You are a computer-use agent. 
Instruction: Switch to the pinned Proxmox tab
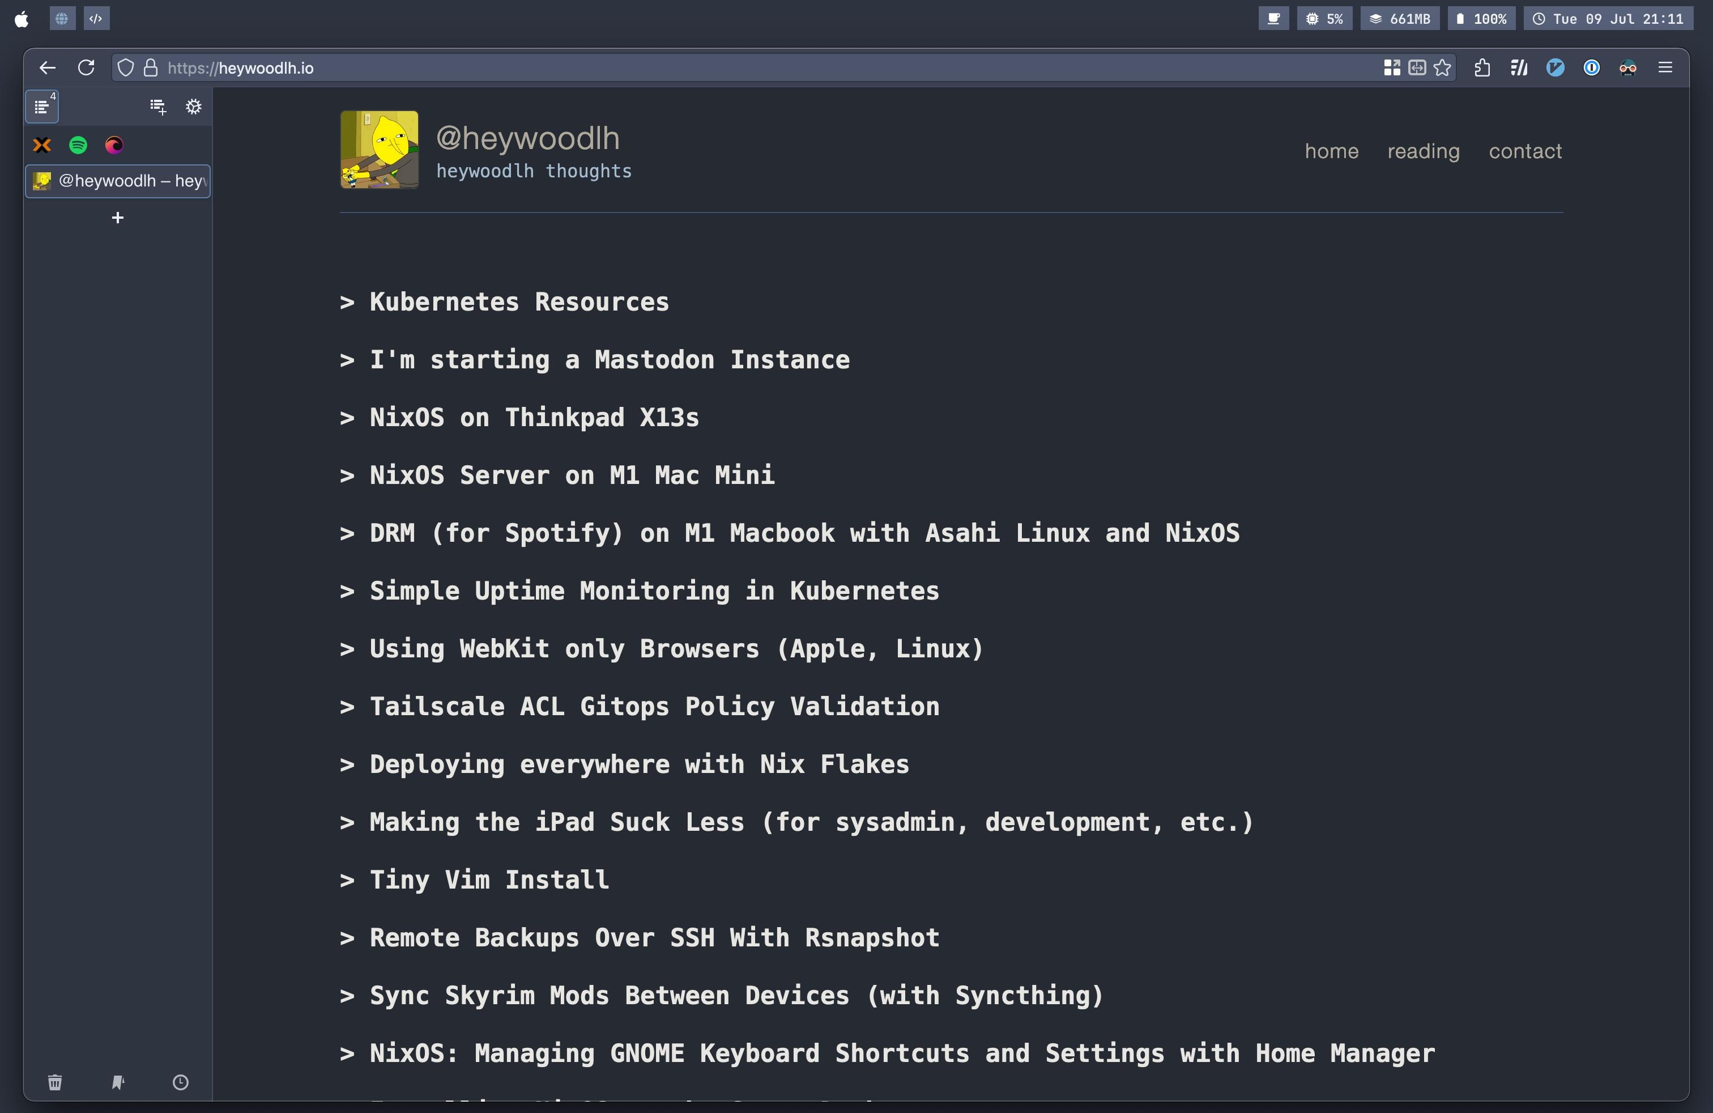point(42,145)
